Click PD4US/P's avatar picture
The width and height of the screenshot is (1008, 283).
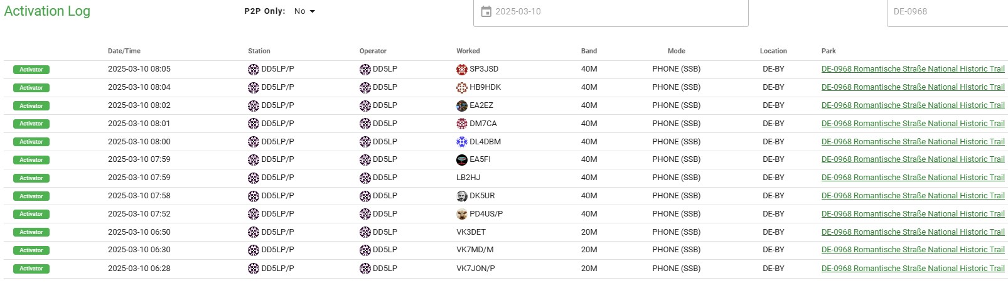click(462, 214)
